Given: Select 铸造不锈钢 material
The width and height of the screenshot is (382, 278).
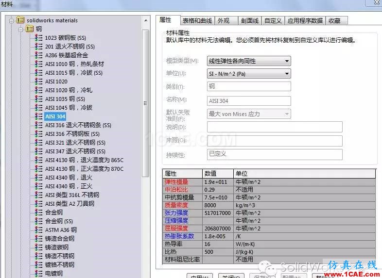Looking at the screenshot, I should (x=60, y=256).
